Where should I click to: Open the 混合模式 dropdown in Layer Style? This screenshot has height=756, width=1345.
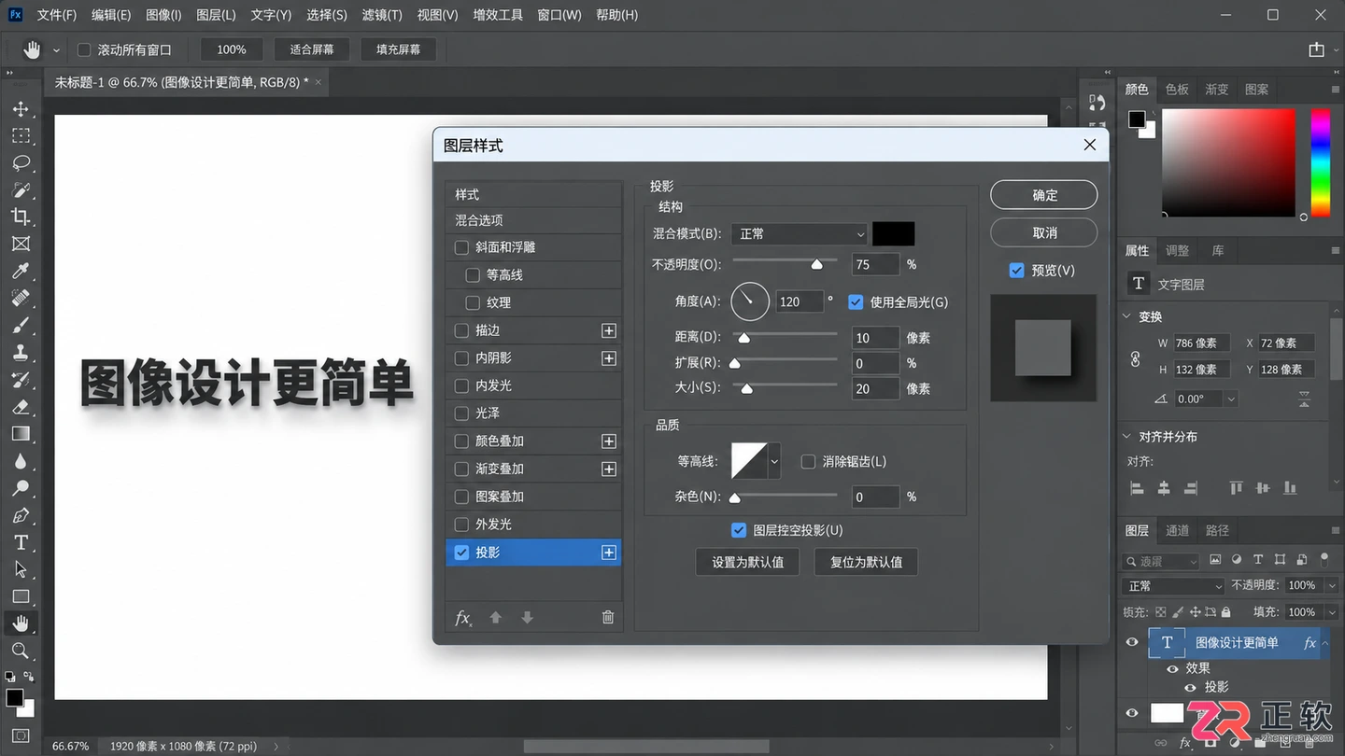click(x=800, y=234)
